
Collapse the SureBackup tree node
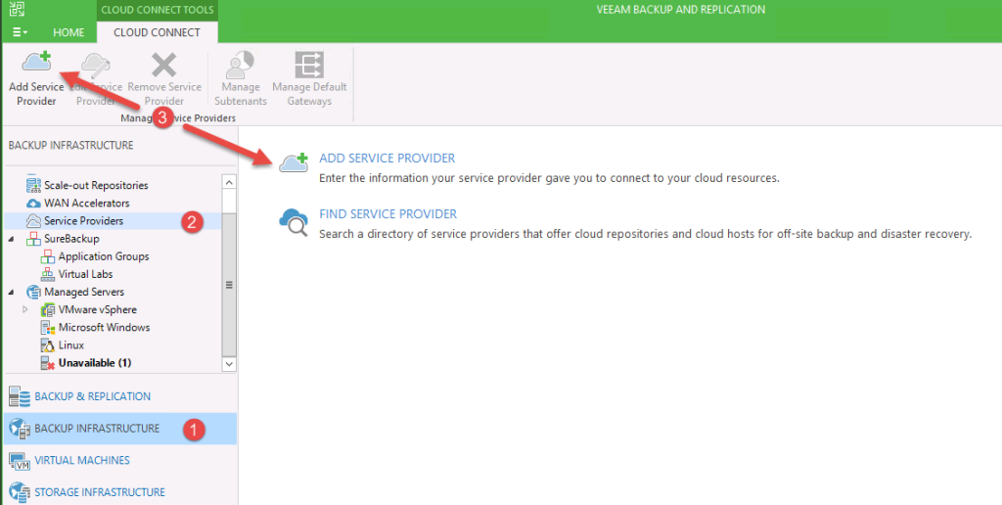coord(12,239)
